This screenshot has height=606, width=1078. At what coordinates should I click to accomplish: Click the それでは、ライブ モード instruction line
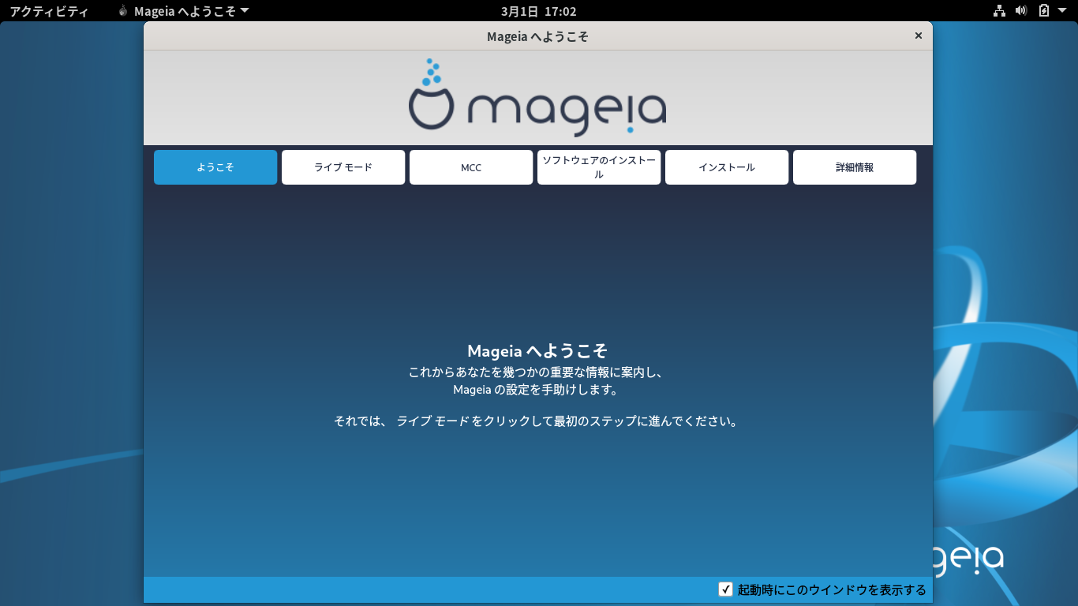(x=537, y=421)
